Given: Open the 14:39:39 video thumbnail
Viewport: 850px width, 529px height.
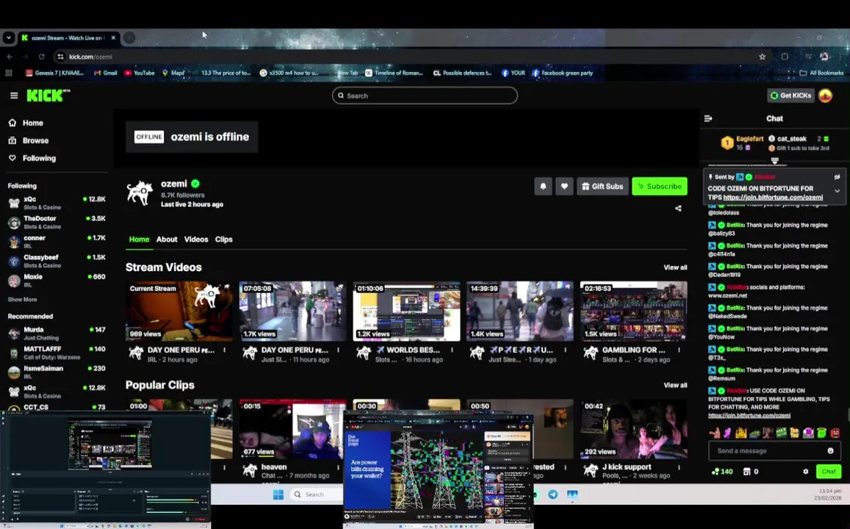Looking at the screenshot, I should pyautogui.click(x=519, y=311).
